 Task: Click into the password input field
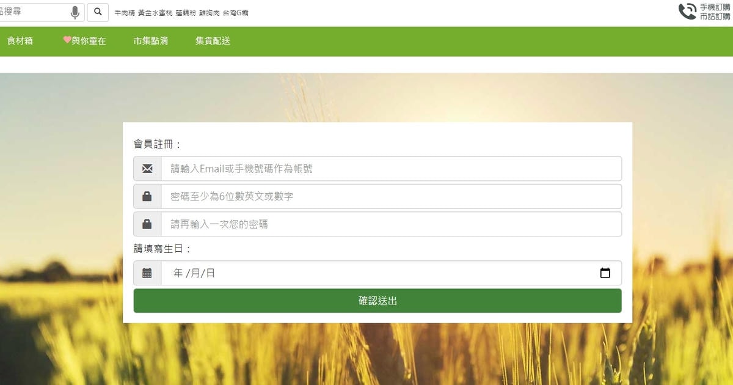tap(391, 197)
